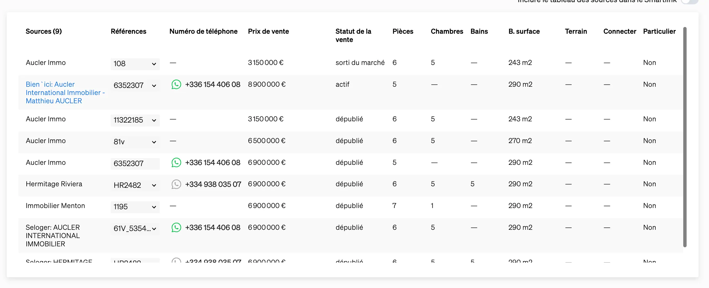This screenshot has height=288, width=709.
Task: Open the reference dropdown showing 108
Action: click(135, 64)
